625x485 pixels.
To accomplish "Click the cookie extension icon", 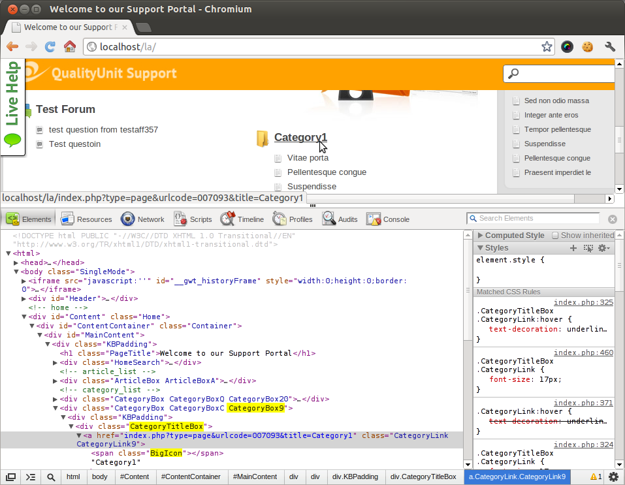I will click(588, 46).
